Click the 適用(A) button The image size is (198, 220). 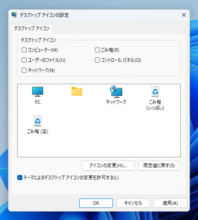point(170,203)
